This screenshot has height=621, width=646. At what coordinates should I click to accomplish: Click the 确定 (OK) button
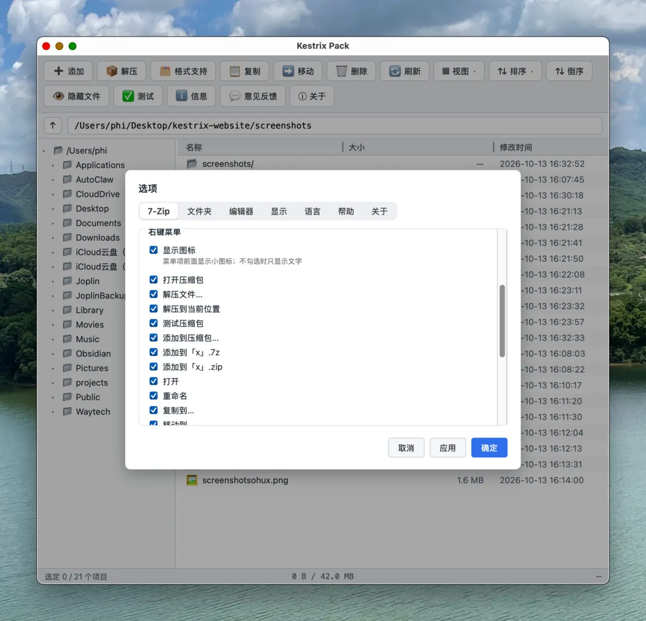[489, 448]
